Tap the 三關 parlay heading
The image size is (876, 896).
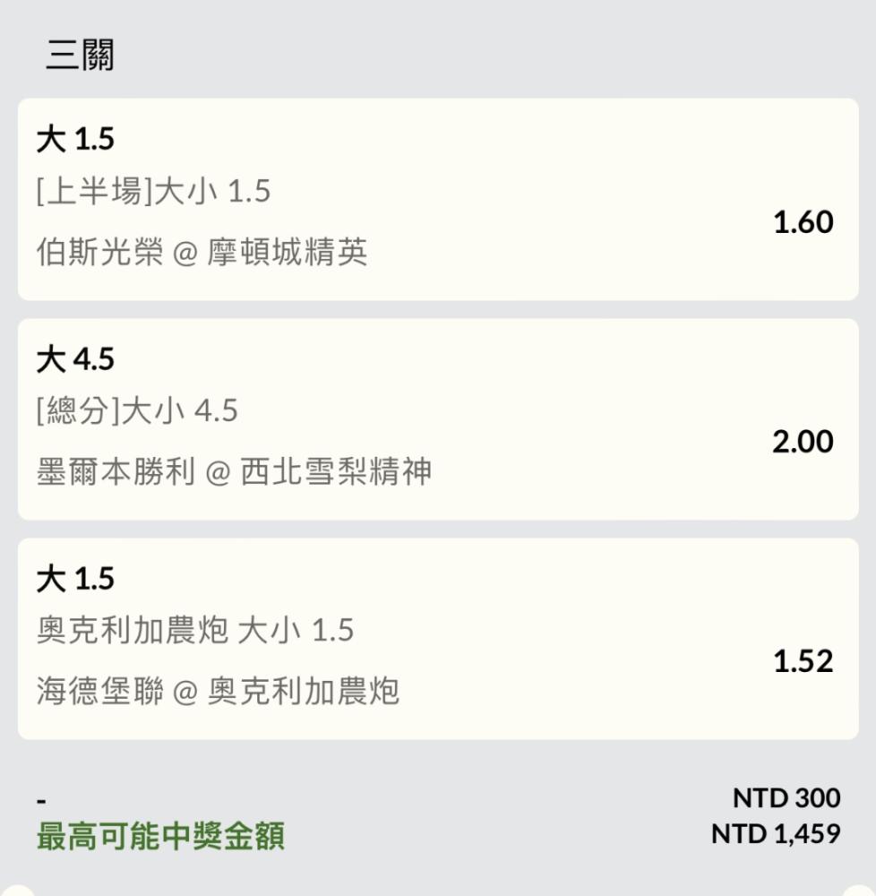point(80,55)
